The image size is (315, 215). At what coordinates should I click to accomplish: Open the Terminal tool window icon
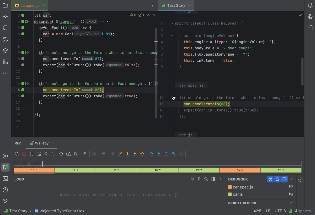pyautogui.click(x=5, y=179)
